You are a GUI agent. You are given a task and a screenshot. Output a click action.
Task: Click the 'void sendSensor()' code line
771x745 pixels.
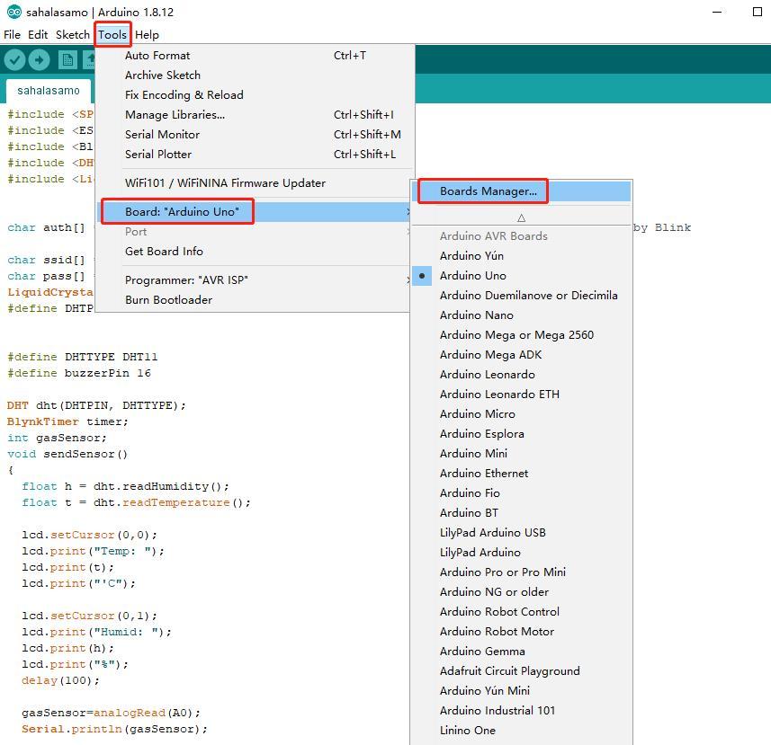[x=67, y=454]
